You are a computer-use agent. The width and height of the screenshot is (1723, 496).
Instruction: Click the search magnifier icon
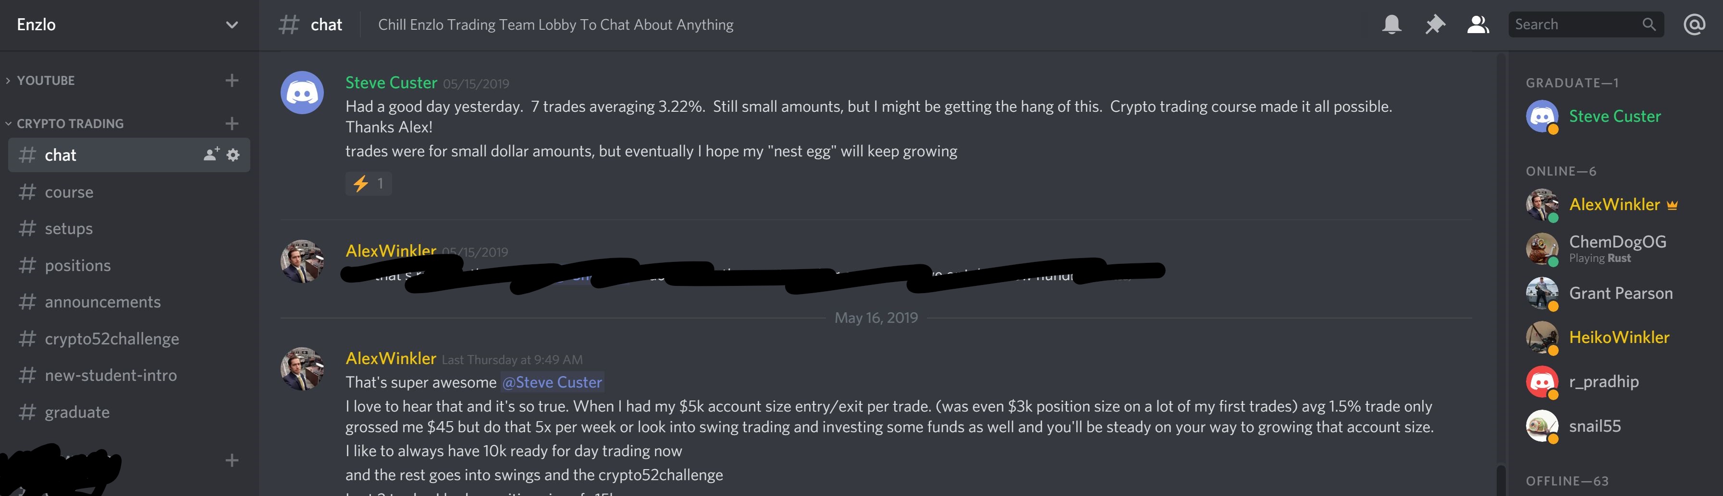pyautogui.click(x=1649, y=24)
